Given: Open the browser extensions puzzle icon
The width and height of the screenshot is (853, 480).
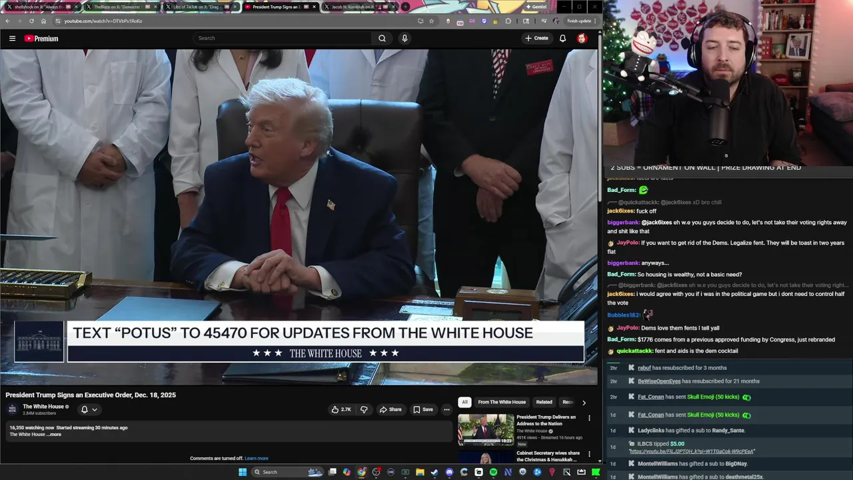Looking at the screenshot, I should coord(508,21).
